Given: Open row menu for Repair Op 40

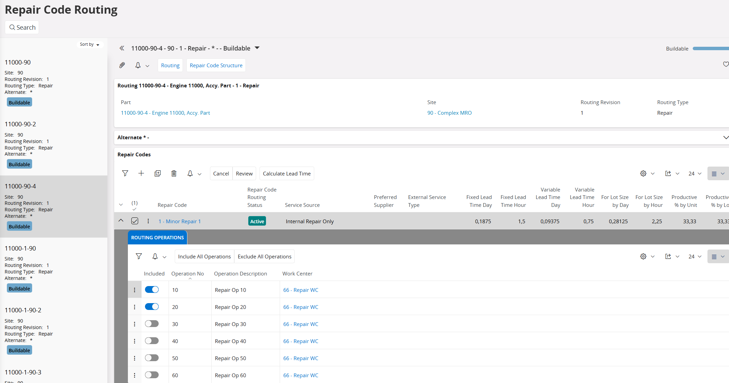Looking at the screenshot, I should (x=134, y=341).
